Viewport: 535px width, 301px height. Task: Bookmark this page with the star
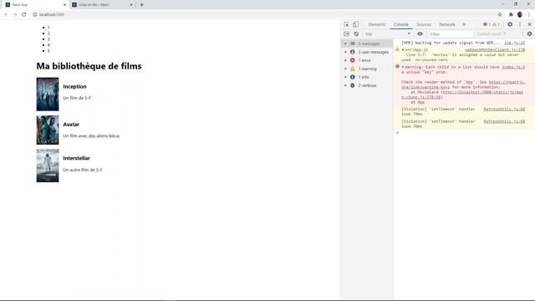tap(500, 15)
